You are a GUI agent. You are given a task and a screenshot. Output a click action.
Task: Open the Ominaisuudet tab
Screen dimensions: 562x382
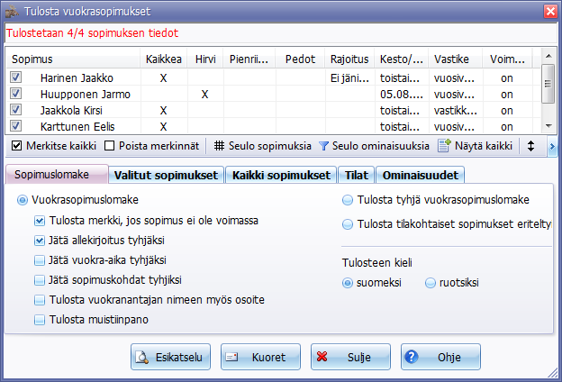coord(420,175)
